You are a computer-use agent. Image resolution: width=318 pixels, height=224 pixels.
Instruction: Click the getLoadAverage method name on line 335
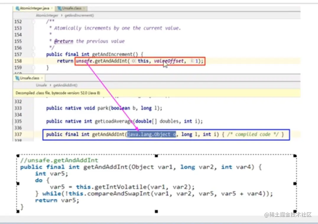pos(114,121)
